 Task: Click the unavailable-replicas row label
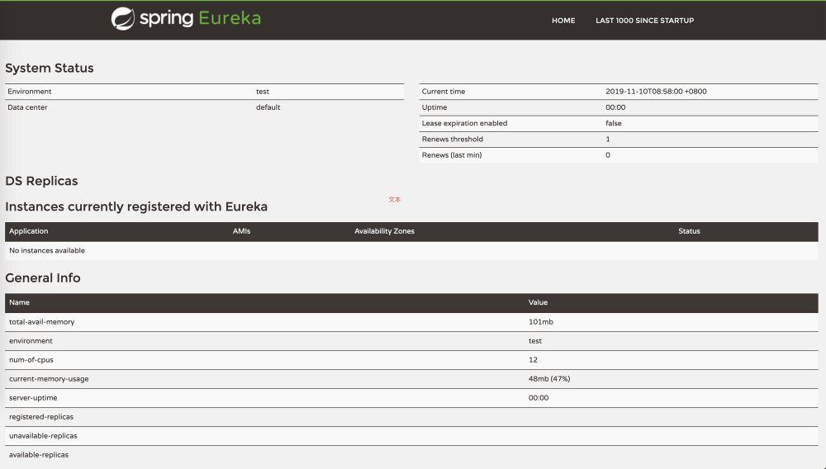coord(43,436)
